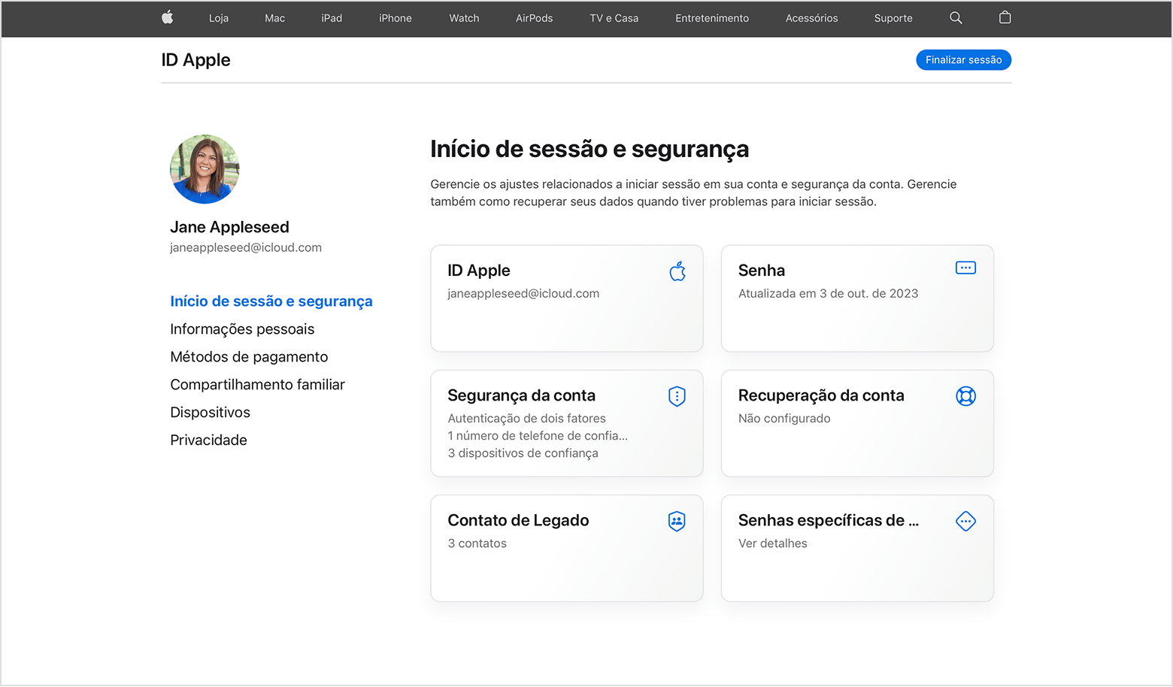Click 'Não configurado' text
This screenshot has height=687, width=1173.
pos(784,419)
